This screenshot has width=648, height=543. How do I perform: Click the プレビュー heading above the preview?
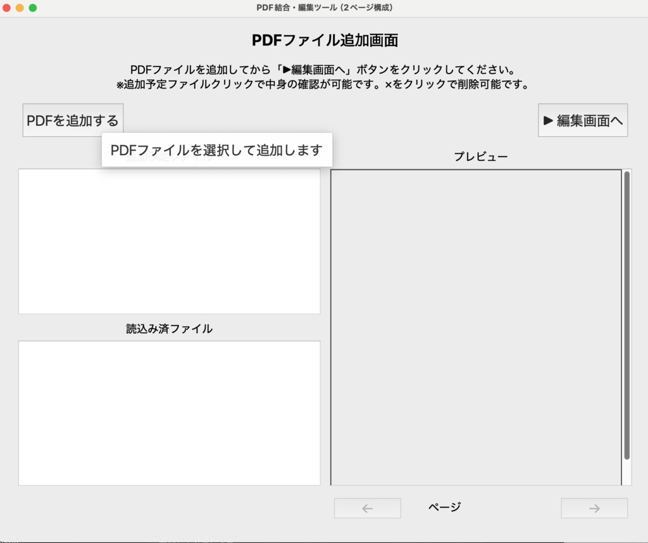pyautogui.click(x=482, y=157)
